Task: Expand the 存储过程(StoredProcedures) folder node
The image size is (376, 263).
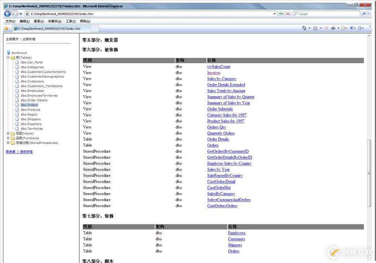Action: [x=8, y=143]
